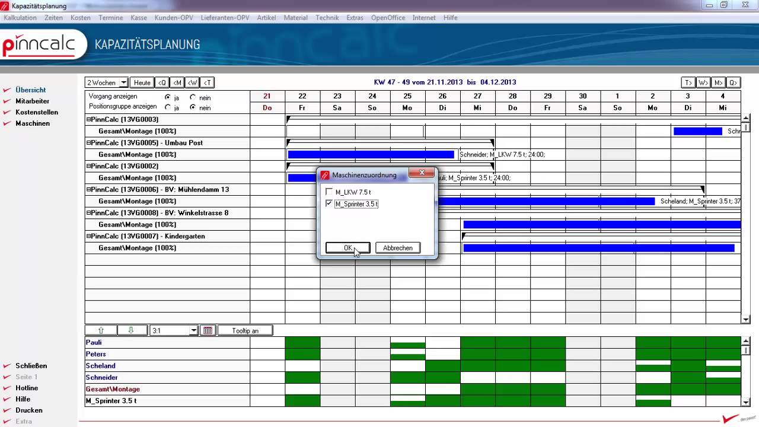Viewport: 759px width, 427px height.
Task: Open the Kalkulation menu
Action: pos(20,18)
